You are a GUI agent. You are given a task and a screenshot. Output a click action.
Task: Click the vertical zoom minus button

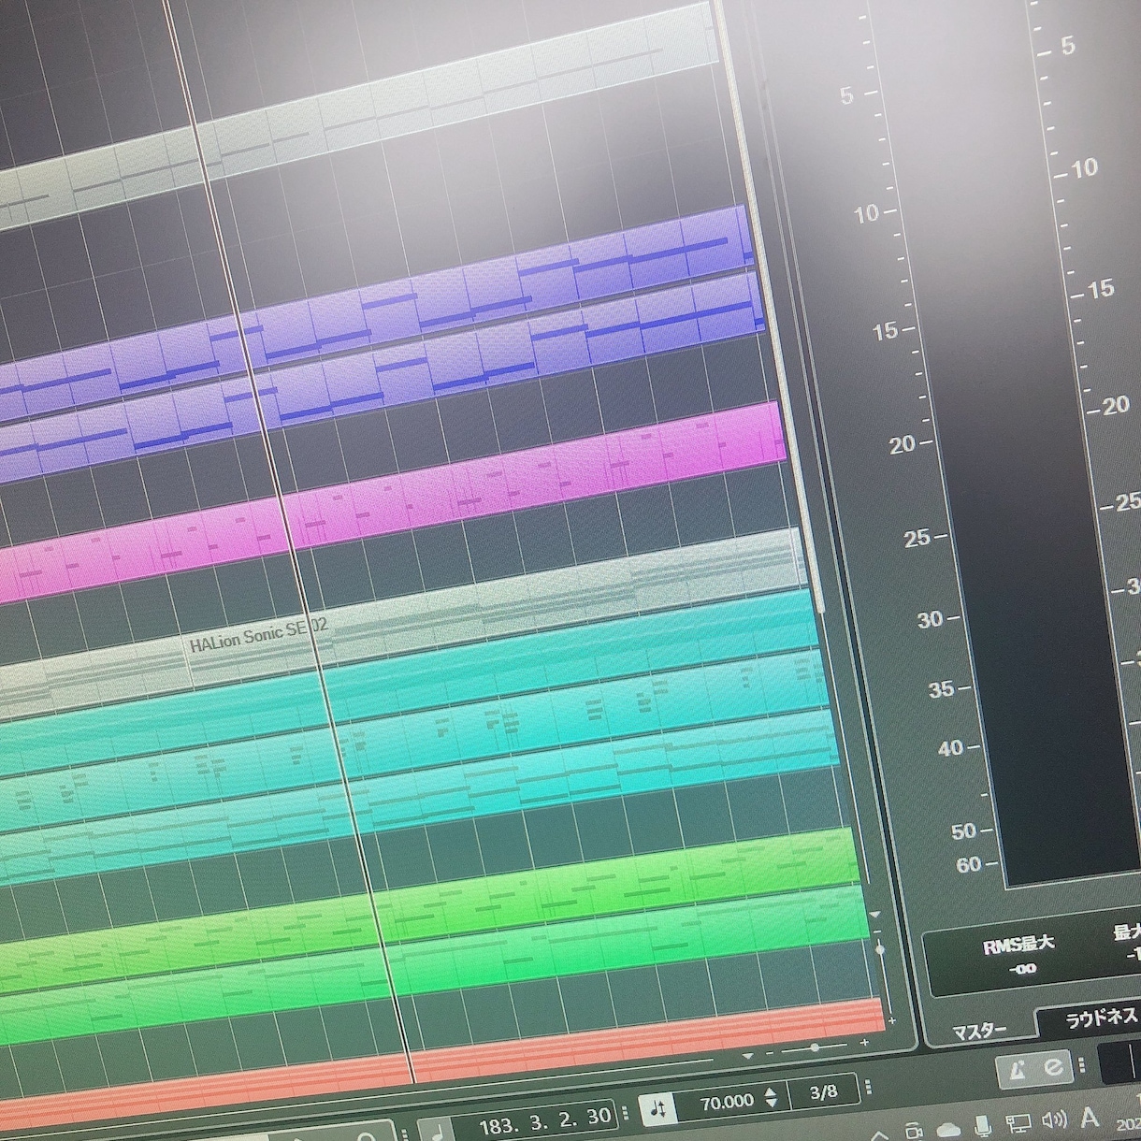(876, 931)
